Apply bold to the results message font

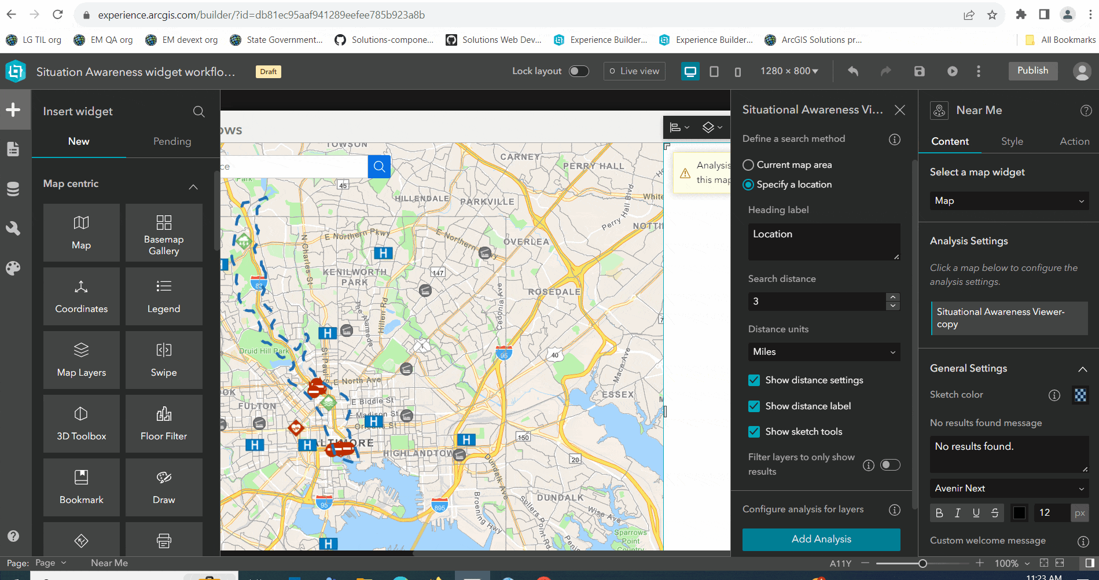pyautogui.click(x=939, y=513)
